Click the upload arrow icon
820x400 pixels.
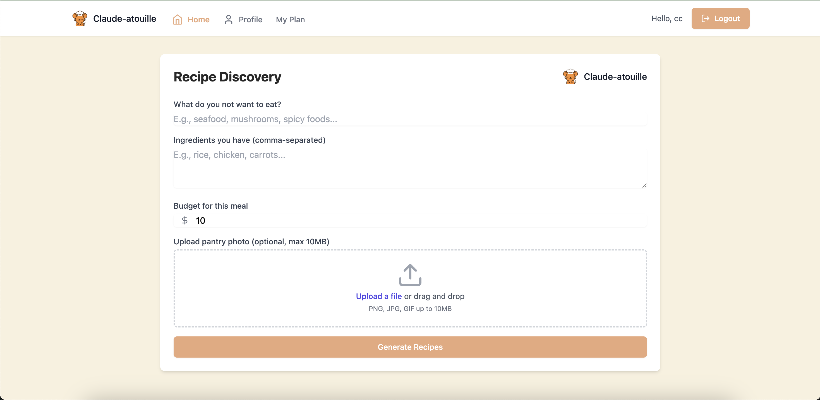point(410,275)
